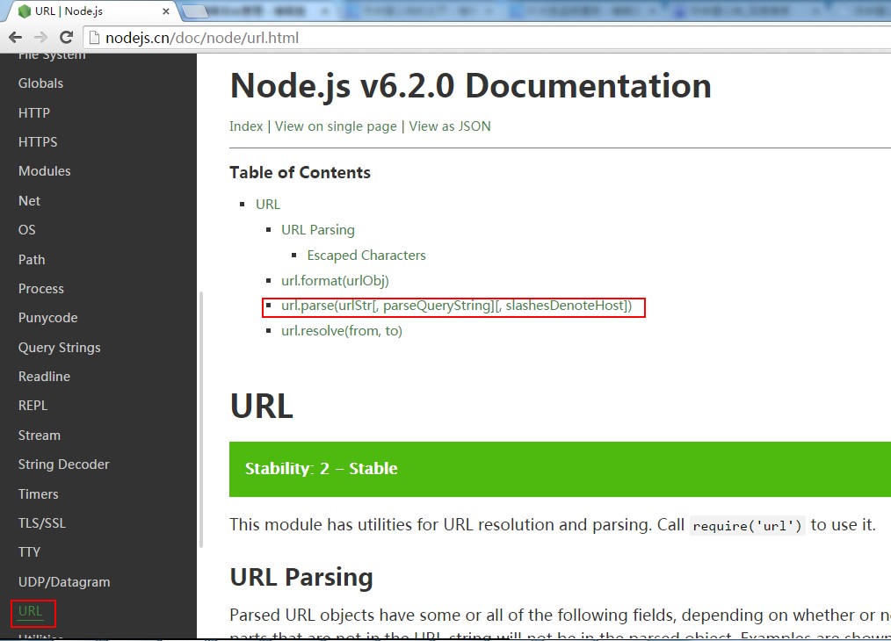
Task: Click the sidebar vertical scrollbar
Action: coord(200,420)
